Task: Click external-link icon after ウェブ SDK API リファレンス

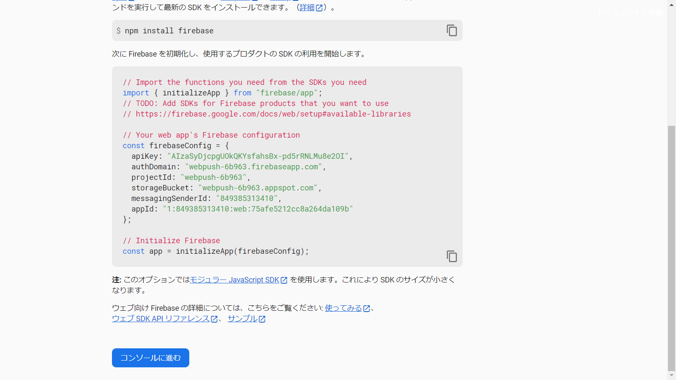Action: (x=214, y=319)
